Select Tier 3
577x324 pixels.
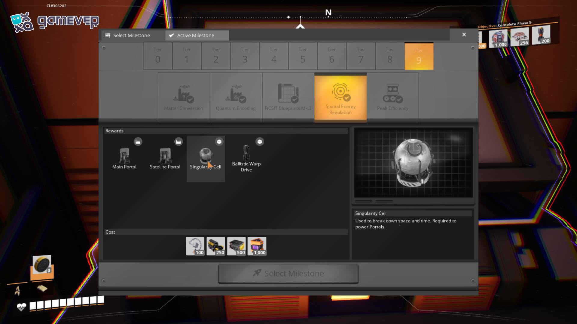tap(245, 56)
